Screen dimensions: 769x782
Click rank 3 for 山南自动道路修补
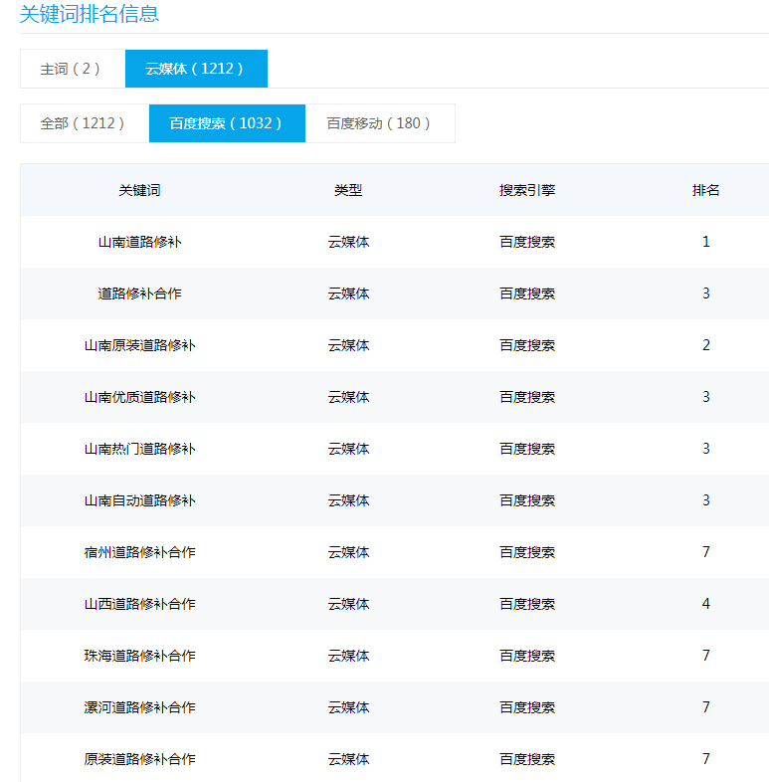pos(705,500)
